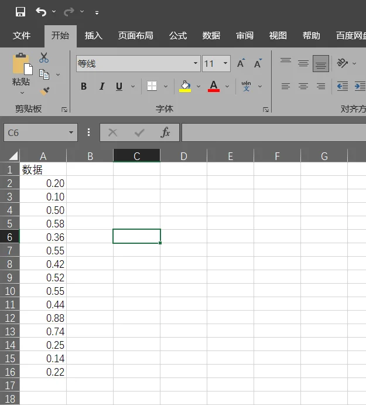366x405 pixels.
Task: Toggle Italic formatting
Action: pos(102,86)
